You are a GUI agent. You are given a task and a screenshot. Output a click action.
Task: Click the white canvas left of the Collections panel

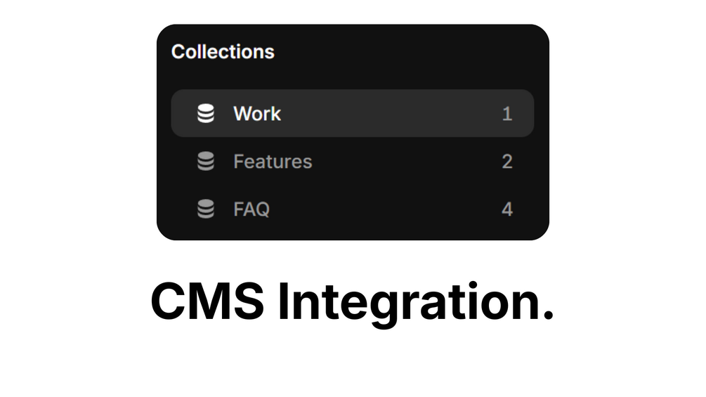[x=77, y=134]
